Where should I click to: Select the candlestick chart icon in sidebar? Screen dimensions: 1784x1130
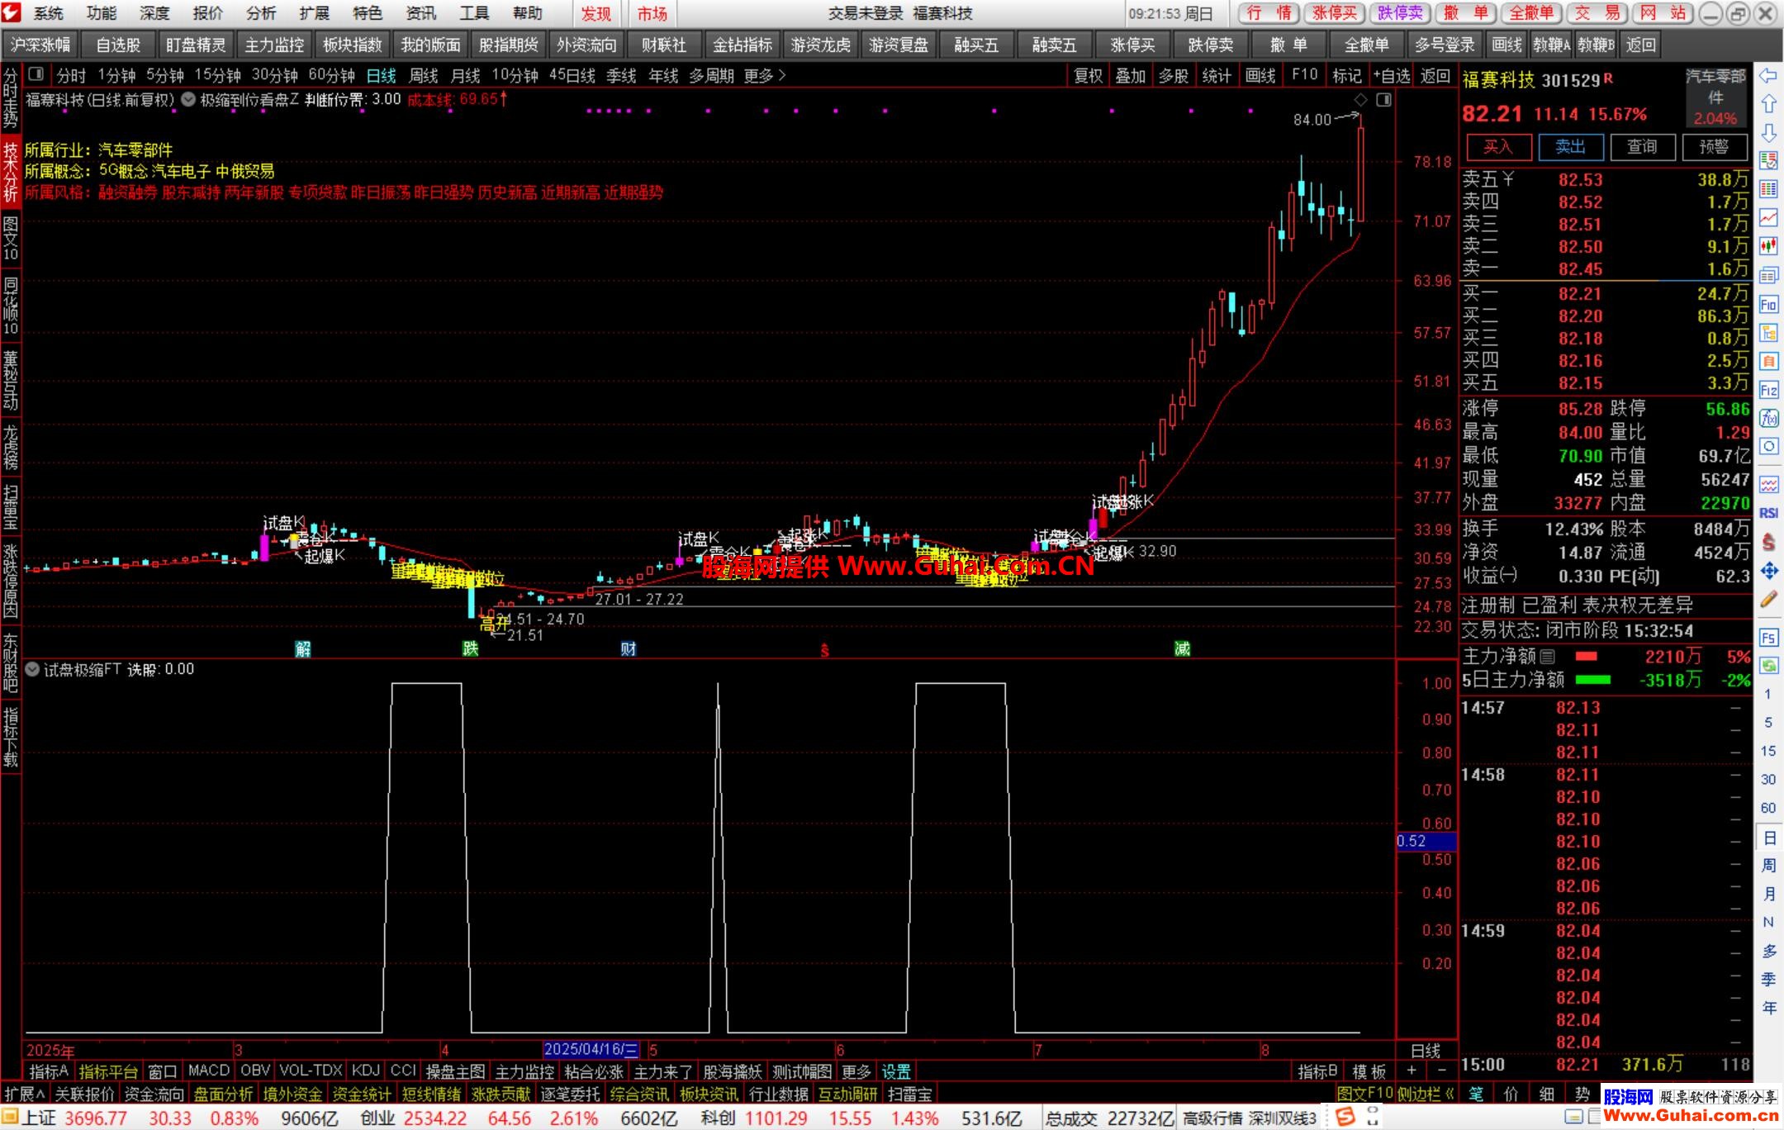pyautogui.click(x=1768, y=245)
